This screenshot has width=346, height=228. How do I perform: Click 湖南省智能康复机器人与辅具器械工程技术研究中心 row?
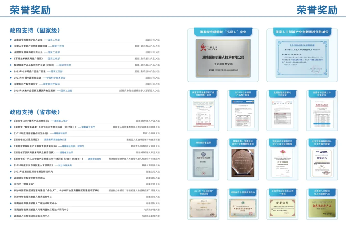point(85,210)
